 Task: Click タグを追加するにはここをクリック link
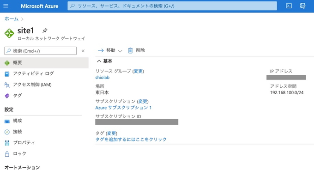coord(131,140)
